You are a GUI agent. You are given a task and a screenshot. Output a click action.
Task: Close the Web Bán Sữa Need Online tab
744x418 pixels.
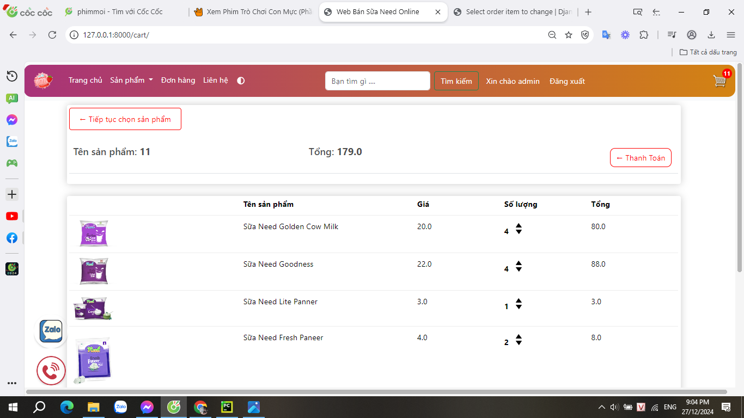click(438, 12)
